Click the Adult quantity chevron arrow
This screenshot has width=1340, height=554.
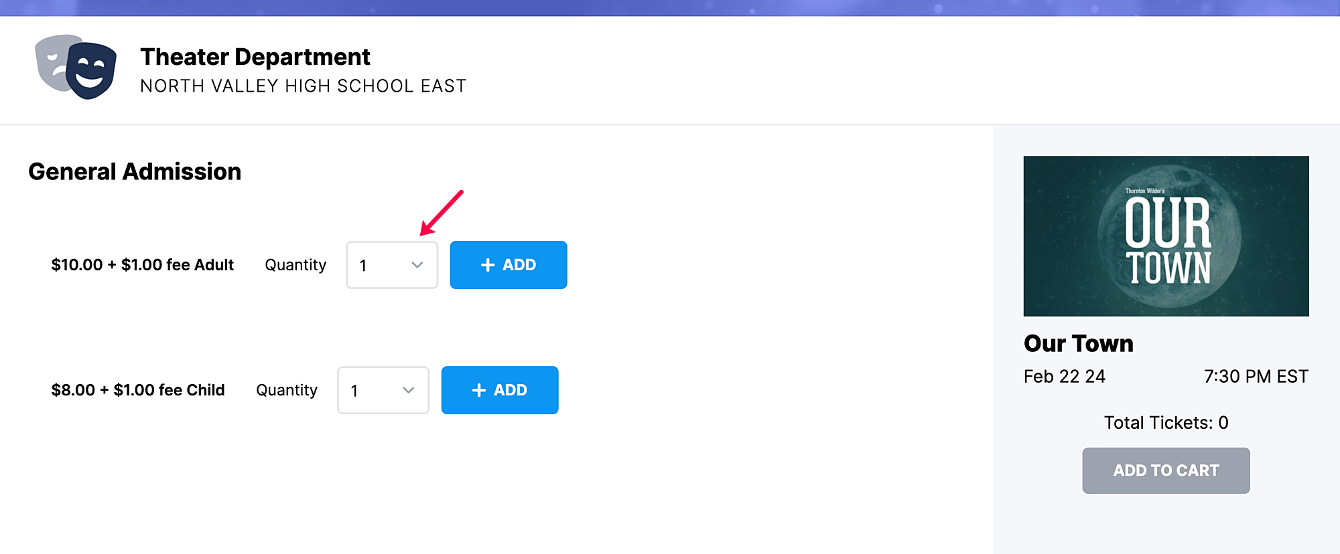417,265
